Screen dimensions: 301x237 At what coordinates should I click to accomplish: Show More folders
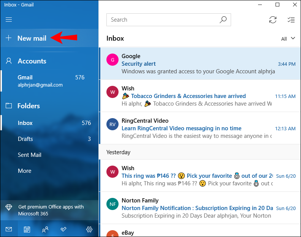pyautogui.click(x=49, y=171)
